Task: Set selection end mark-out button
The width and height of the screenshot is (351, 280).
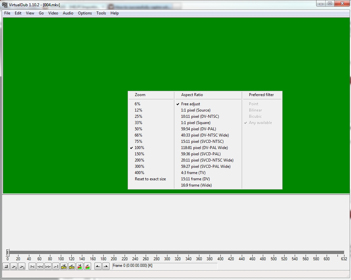Action: (x=106, y=267)
